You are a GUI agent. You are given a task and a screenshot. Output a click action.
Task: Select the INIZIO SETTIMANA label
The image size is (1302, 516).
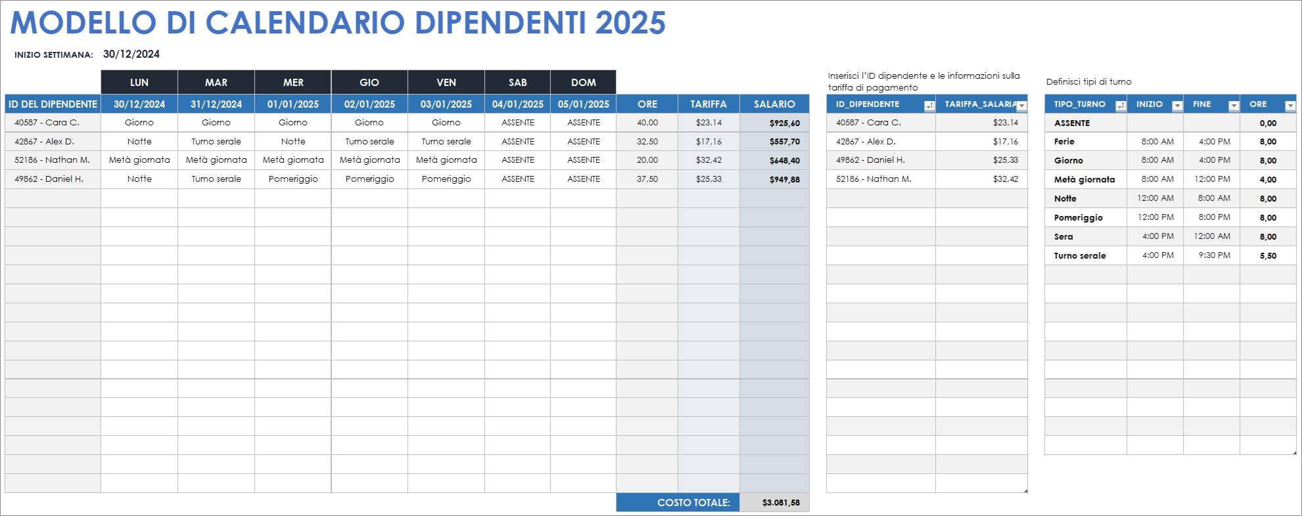[54, 55]
